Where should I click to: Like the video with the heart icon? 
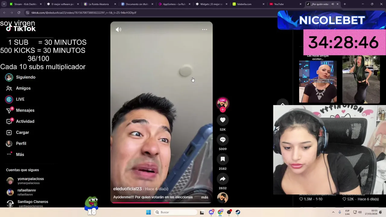223,120
